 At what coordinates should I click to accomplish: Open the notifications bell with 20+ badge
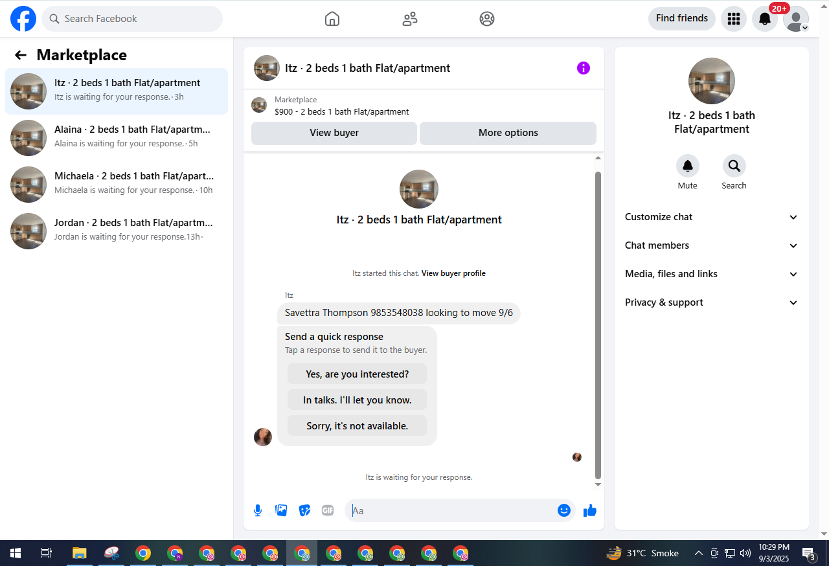tap(765, 19)
